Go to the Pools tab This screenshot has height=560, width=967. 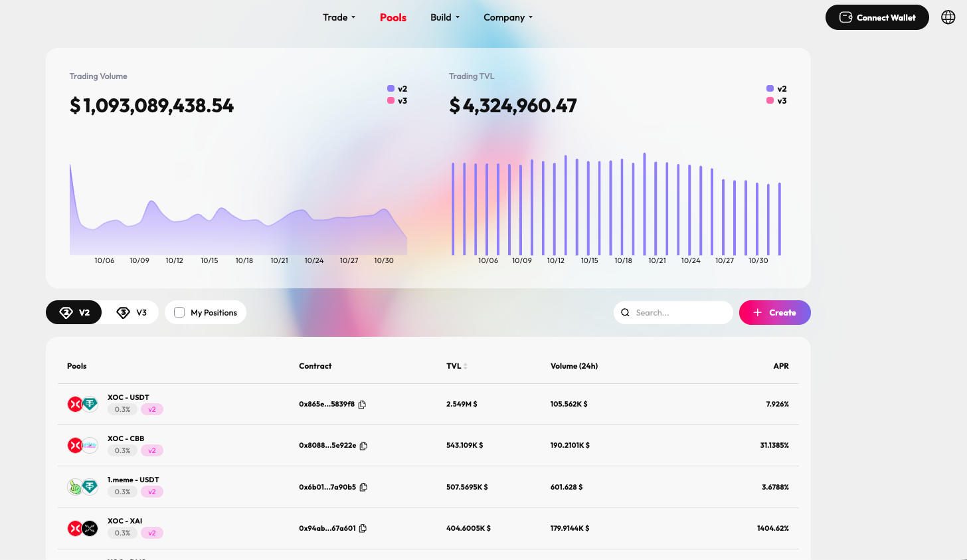click(x=393, y=17)
